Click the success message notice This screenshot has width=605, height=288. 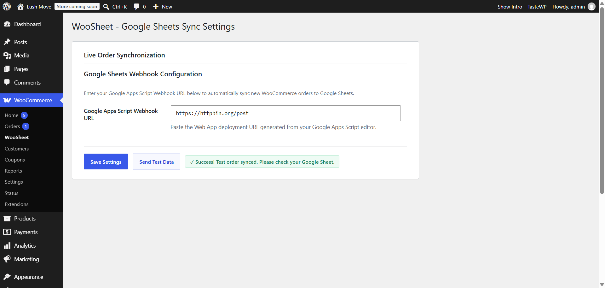[262, 162]
